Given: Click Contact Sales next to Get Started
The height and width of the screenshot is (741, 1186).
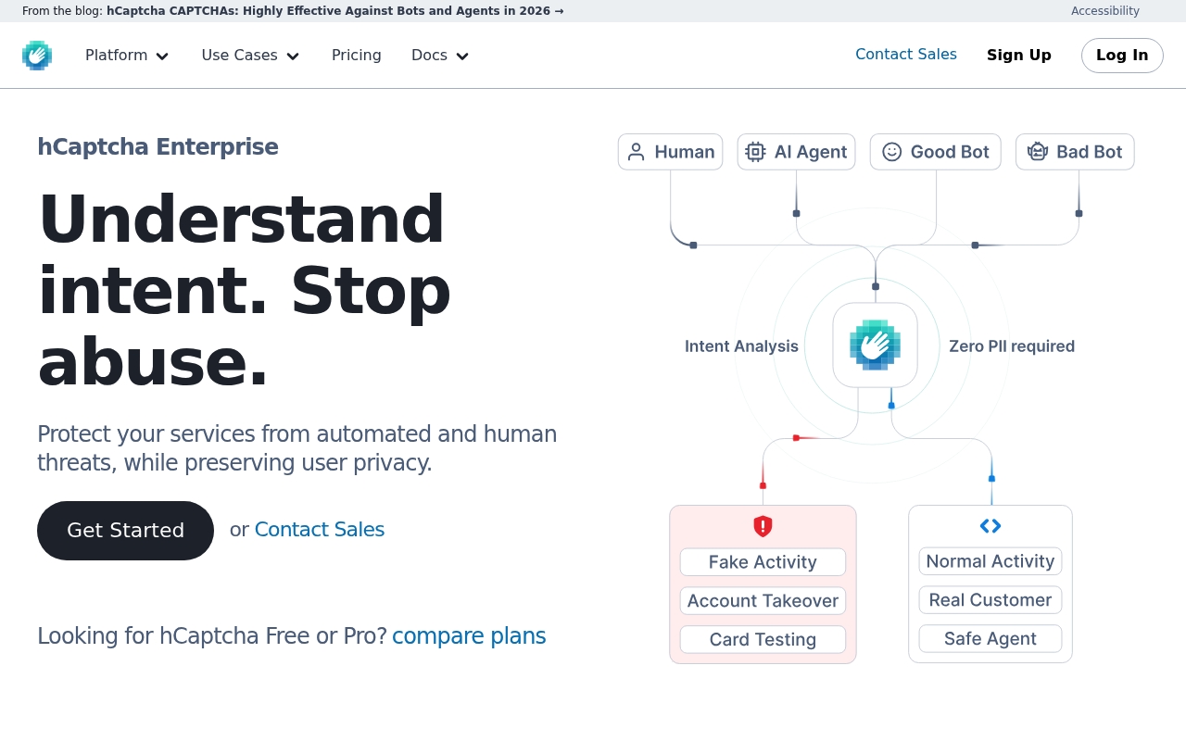Looking at the screenshot, I should coord(320,530).
